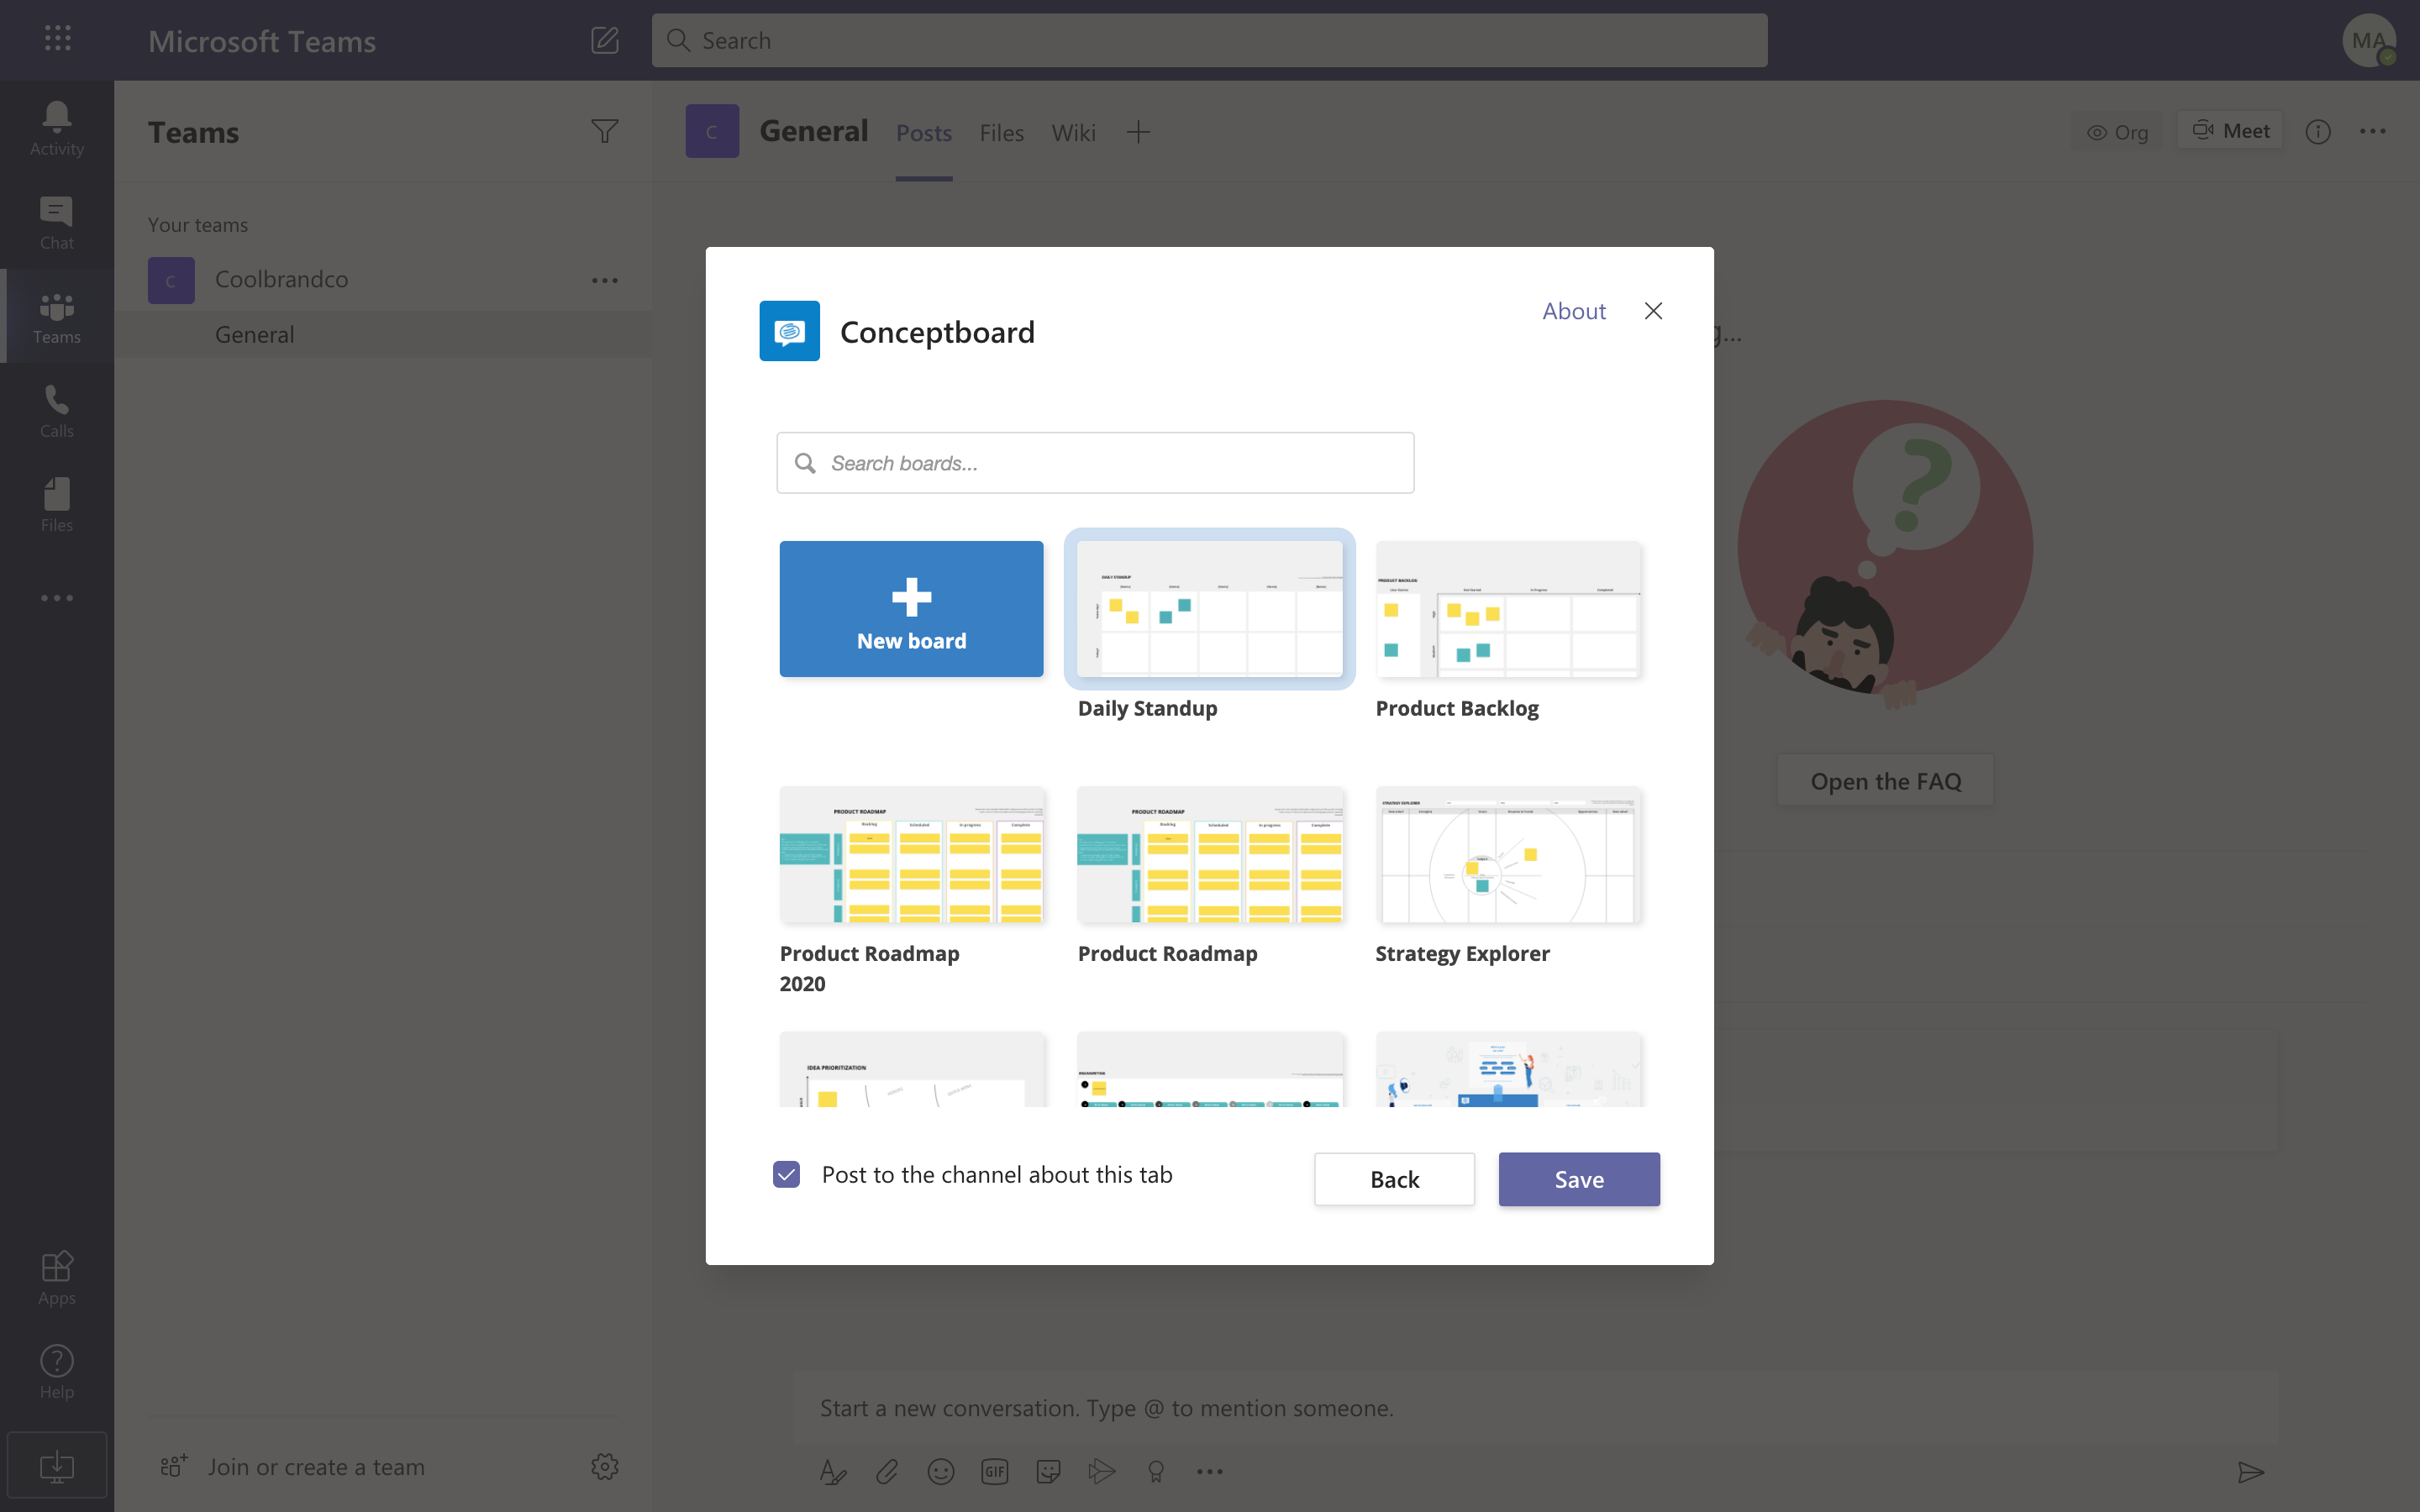
Task: Click the Org button
Action: click(x=2116, y=132)
